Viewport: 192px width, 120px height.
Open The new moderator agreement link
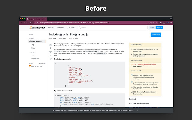point(146,83)
